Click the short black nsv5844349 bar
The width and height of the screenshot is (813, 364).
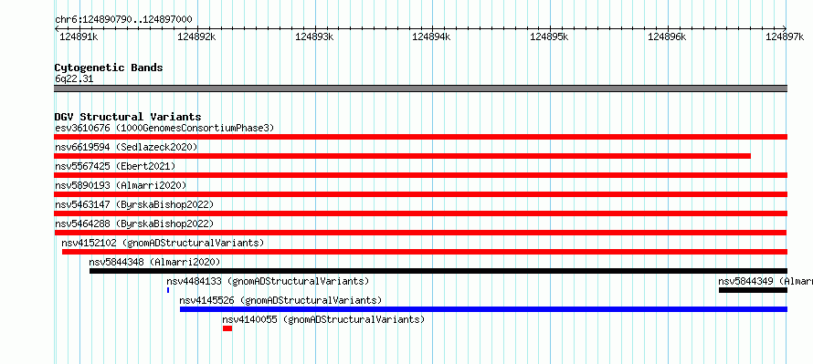(x=754, y=290)
